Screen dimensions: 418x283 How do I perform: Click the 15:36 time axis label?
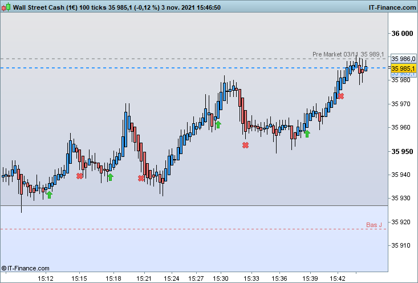[279, 279]
